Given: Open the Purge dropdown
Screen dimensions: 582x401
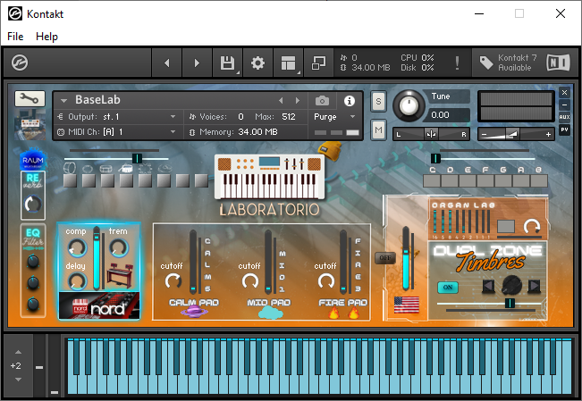Looking at the screenshot, I should (334, 117).
